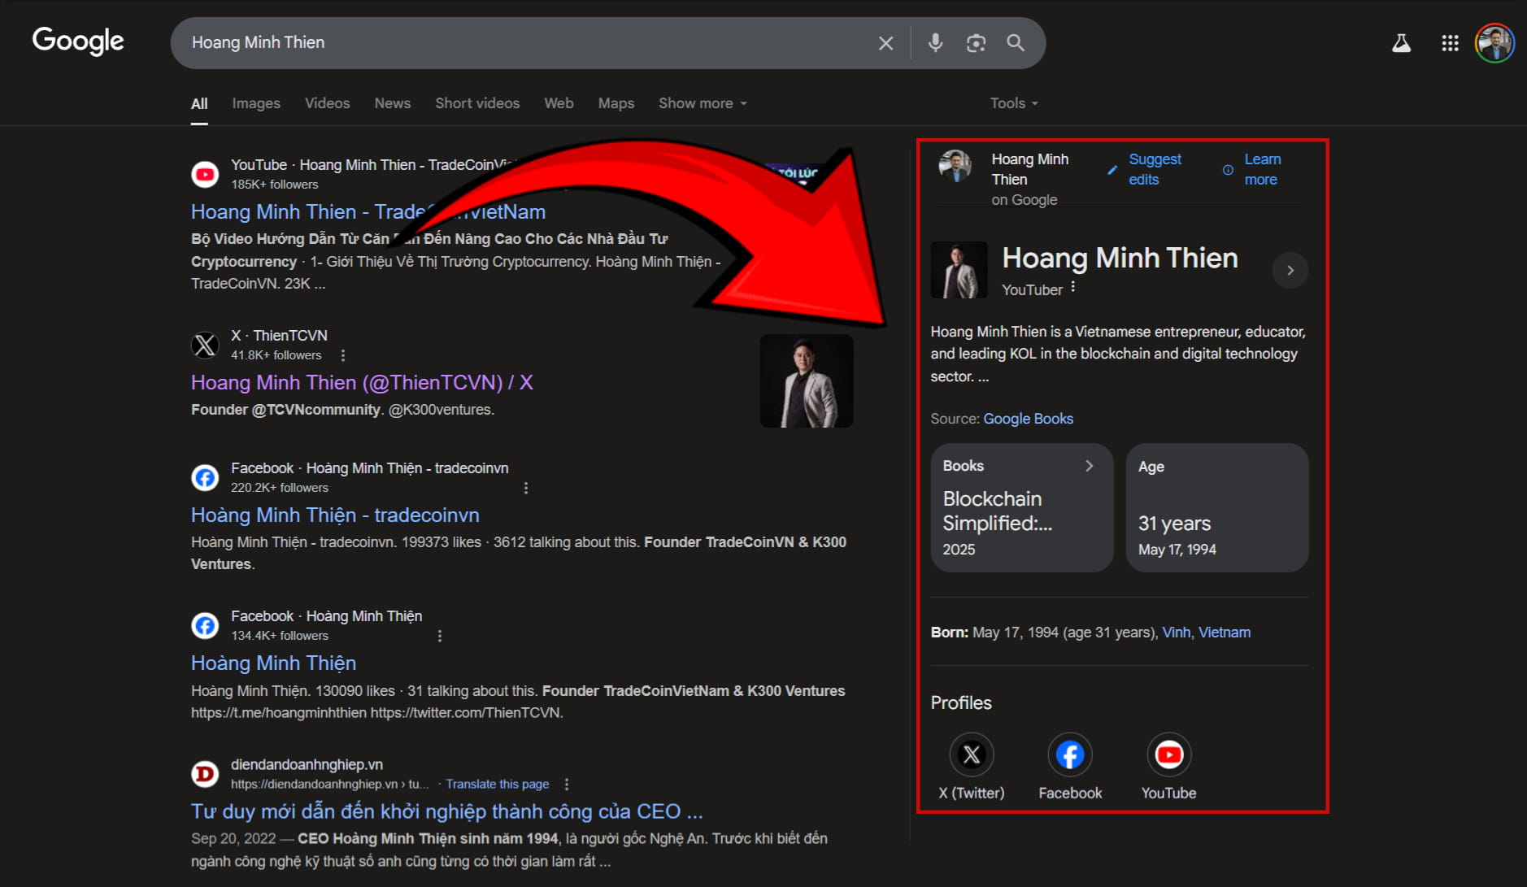The height and width of the screenshot is (887, 1527).
Task: Open the Facebook profile icon in Profiles
Action: pyautogui.click(x=1069, y=755)
